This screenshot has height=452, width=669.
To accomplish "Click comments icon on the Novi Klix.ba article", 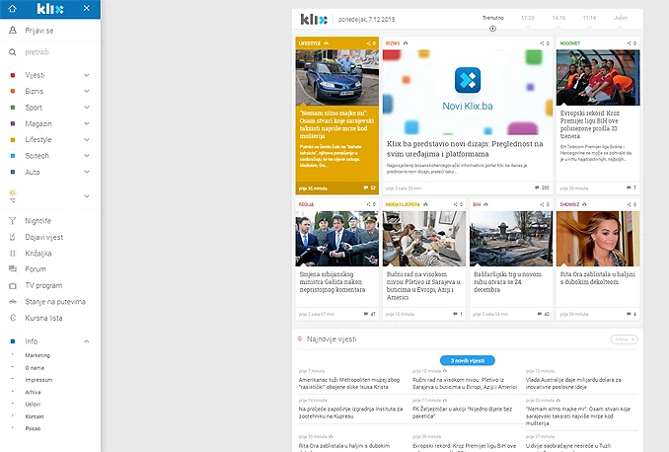I will click(537, 188).
